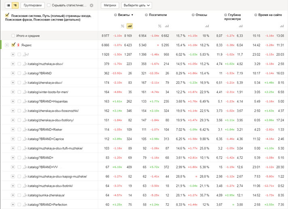Image resolution: width=288 pixels, height=209 pixels.
Task: Click the Итого и средние label
Action: click(28, 36)
